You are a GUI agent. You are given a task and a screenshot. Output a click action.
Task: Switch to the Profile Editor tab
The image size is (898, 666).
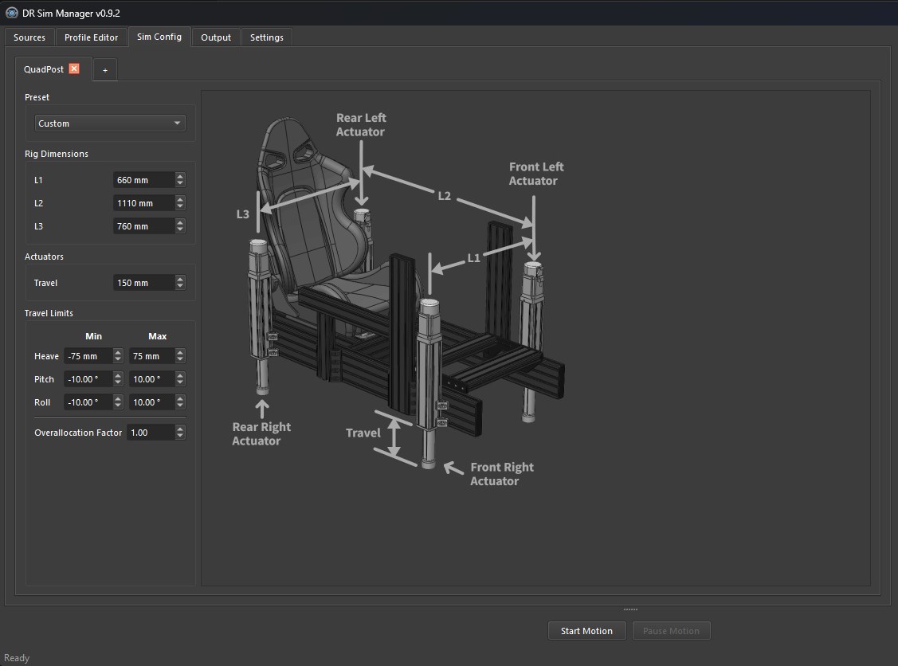(x=91, y=37)
